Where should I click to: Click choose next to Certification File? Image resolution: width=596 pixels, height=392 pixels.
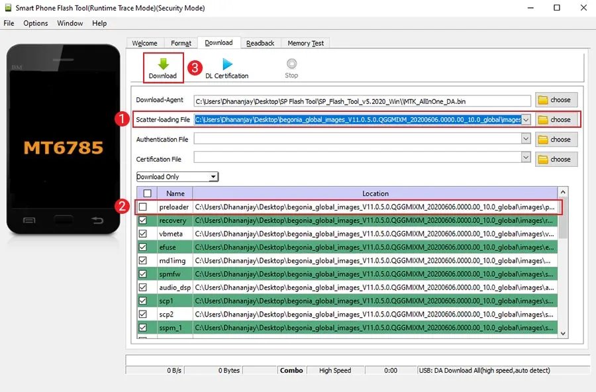(x=556, y=159)
